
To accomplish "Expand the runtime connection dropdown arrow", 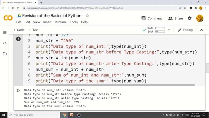I will (169, 30).
